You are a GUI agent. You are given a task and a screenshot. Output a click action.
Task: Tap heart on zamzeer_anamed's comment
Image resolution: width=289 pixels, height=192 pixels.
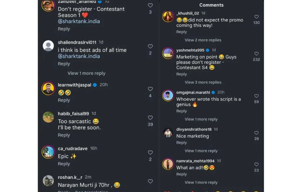tap(150, 5)
